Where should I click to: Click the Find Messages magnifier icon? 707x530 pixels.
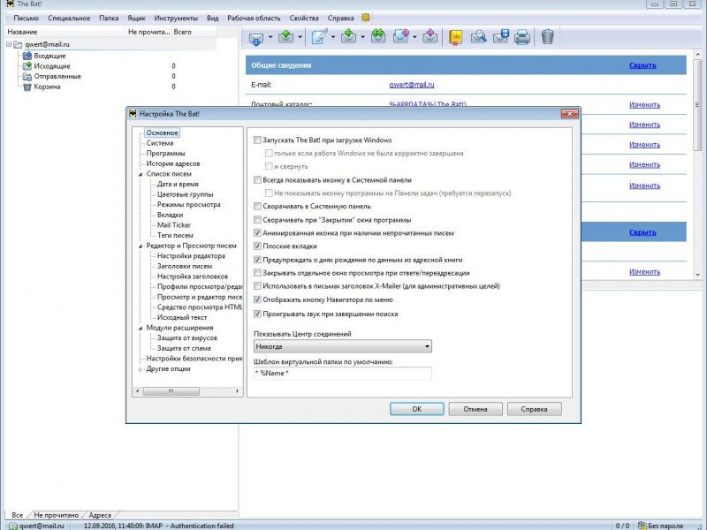coord(478,37)
